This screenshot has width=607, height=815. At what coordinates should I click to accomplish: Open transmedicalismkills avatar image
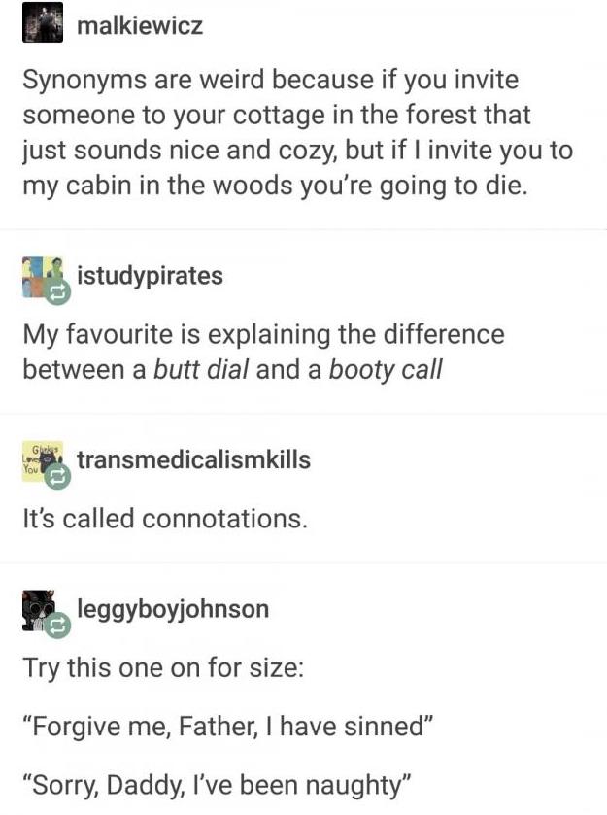[x=43, y=461]
